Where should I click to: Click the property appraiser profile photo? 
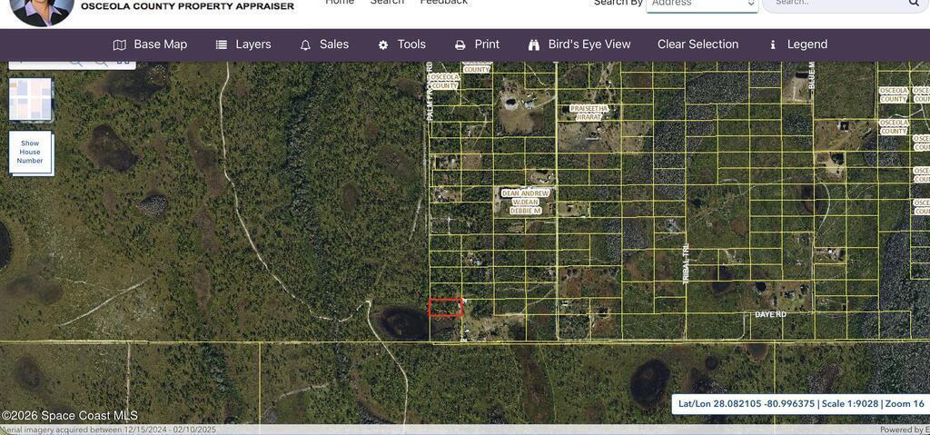point(42,10)
